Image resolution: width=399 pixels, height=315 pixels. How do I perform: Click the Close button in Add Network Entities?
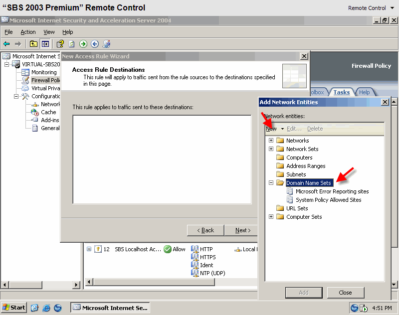pyautogui.click(x=345, y=293)
